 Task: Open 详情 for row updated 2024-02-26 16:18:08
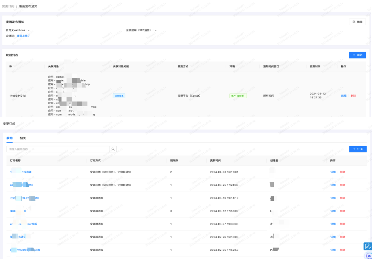tap(333, 237)
